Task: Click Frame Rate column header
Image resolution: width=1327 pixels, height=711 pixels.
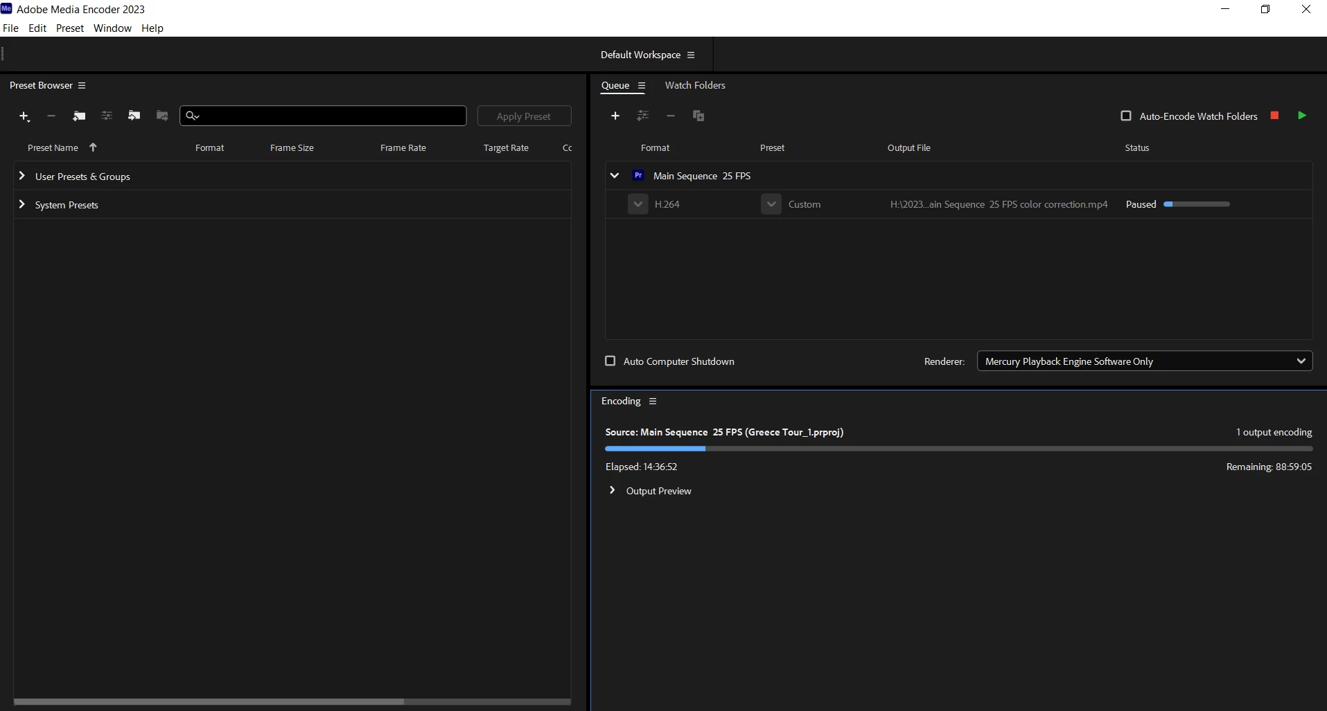Action: pyautogui.click(x=403, y=147)
